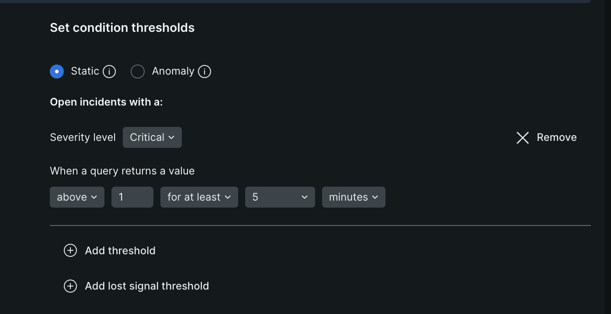Open the 'above' comparison operator dropdown

click(77, 197)
